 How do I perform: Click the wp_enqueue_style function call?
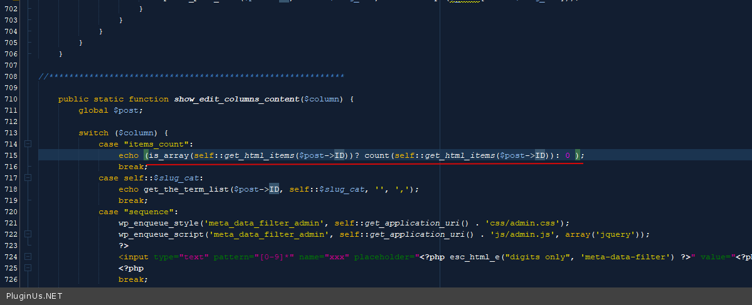pyautogui.click(x=159, y=223)
